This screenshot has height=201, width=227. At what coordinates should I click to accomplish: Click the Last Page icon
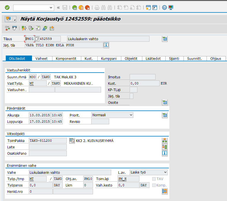pos(139,8)
